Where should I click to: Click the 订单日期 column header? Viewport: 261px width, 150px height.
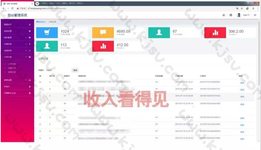tap(179, 76)
